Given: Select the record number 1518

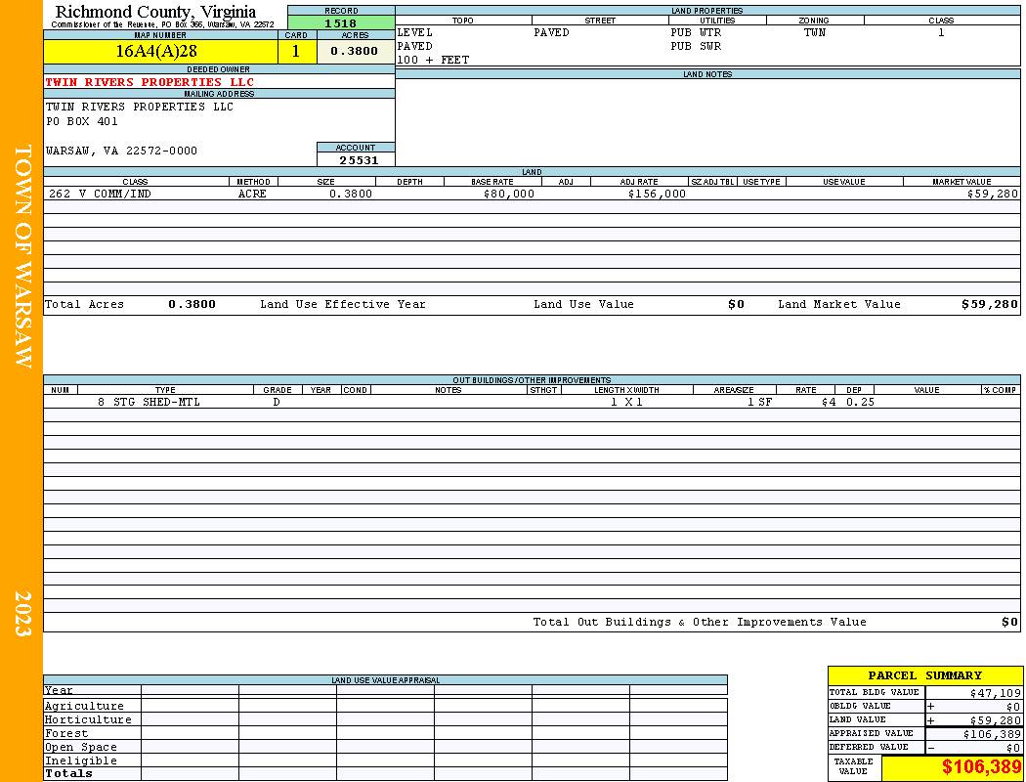Looking at the screenshot, I should point(341,22).
